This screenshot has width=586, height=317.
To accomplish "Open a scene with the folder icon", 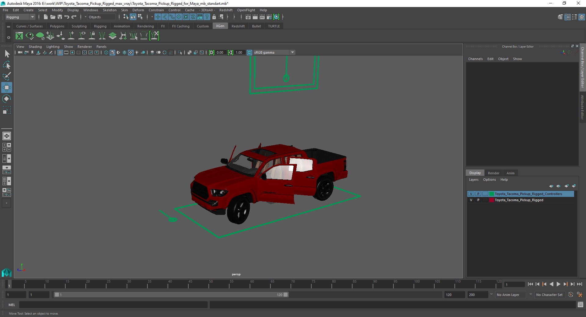I will click(x=52, y=17).
